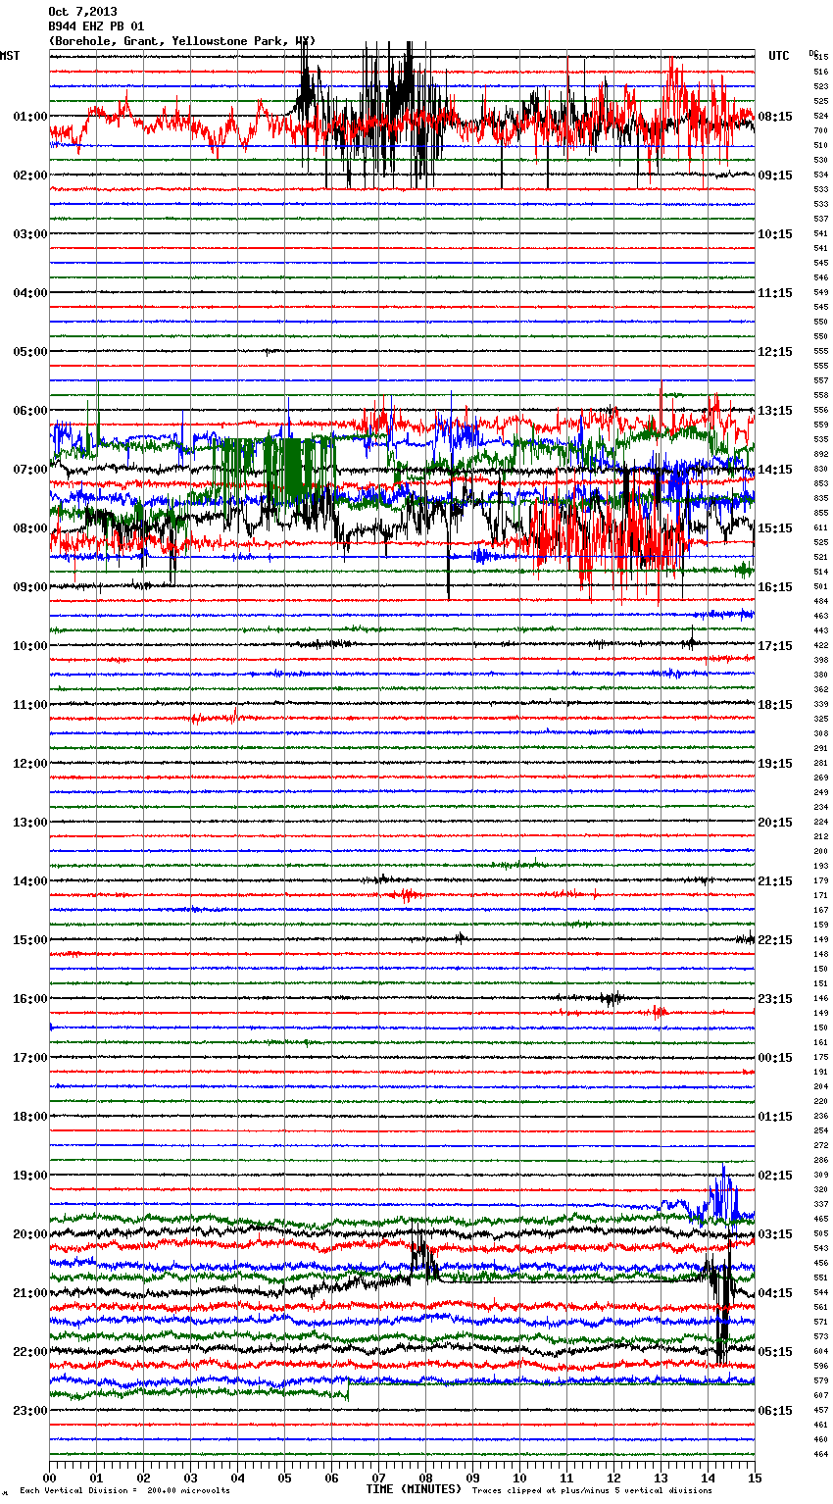Select the '15:00' MST row label
Viewport: 833px width, 1504px height.
(29, 940)
